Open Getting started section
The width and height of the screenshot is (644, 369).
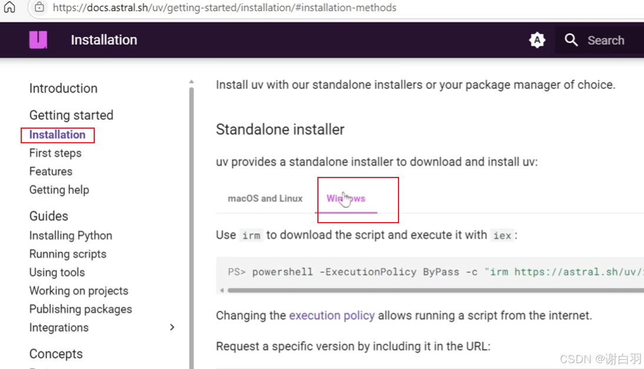[71, 115]
